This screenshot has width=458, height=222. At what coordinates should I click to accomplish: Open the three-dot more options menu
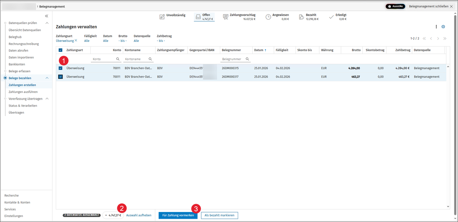click(436, 27)
